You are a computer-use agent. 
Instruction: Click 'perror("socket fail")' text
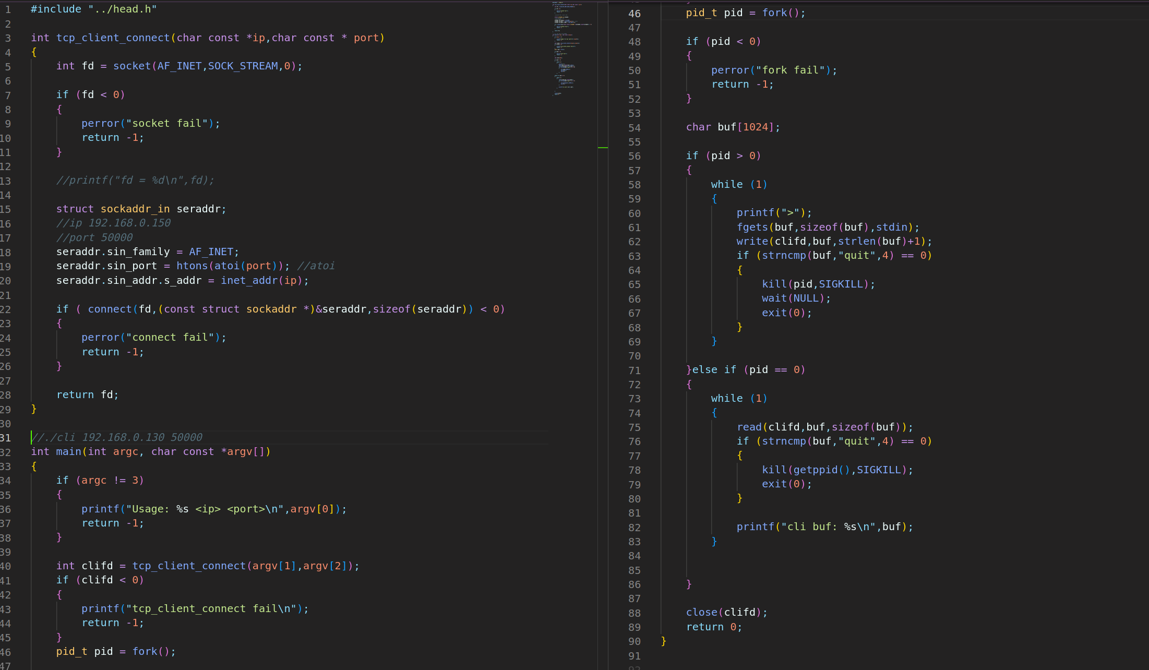click(x=148, y=123)
